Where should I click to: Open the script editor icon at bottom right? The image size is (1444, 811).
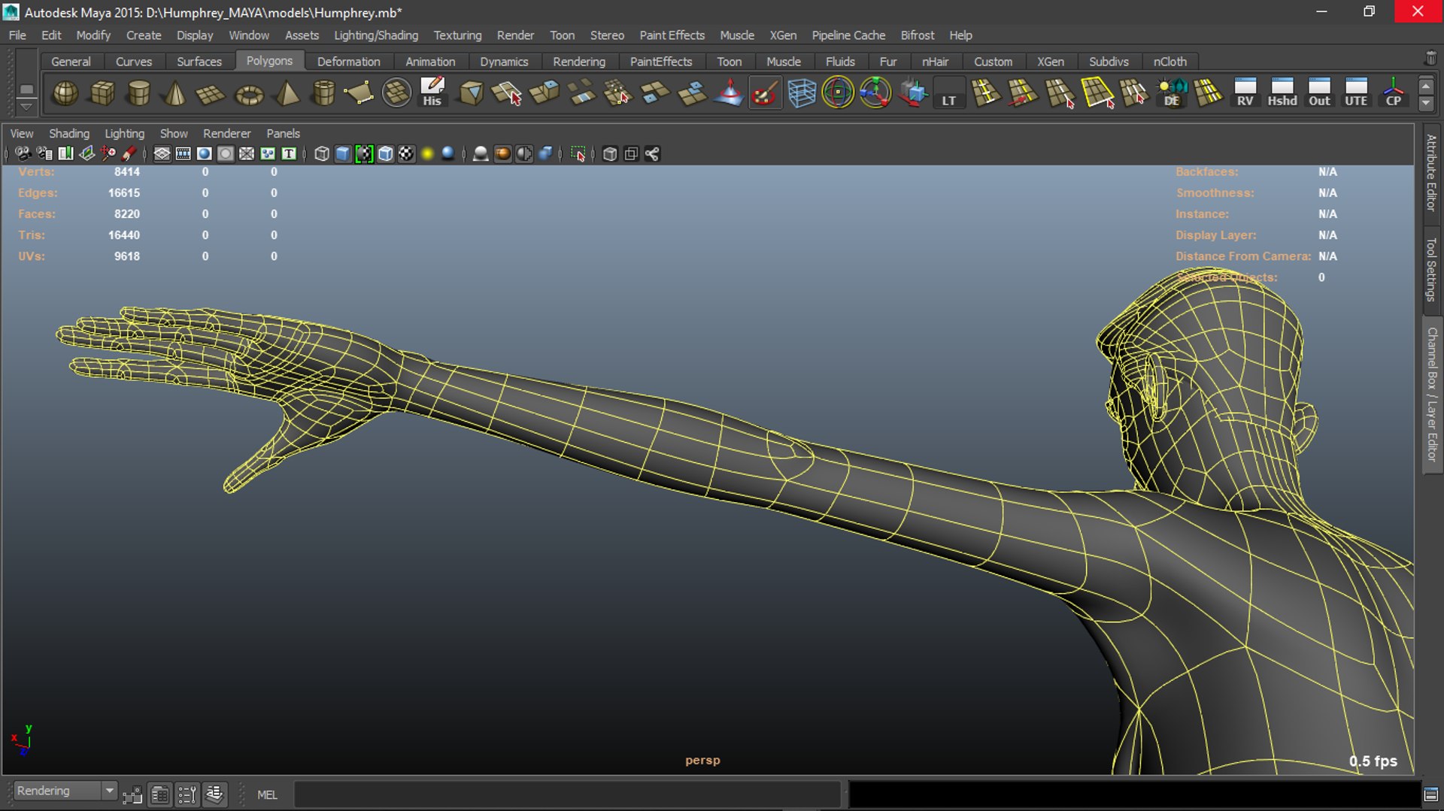(x=1432, y=794)
